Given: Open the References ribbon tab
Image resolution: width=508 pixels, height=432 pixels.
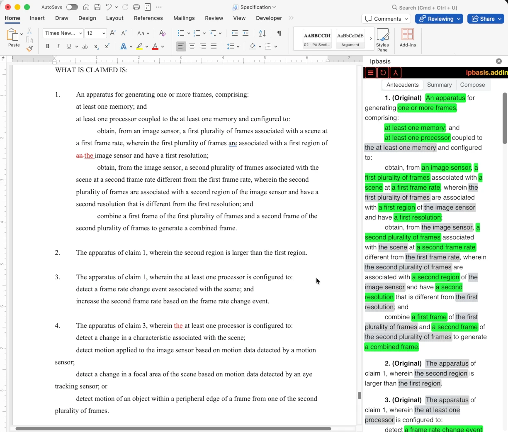Looking at the screenshot, I should (148, 18).
